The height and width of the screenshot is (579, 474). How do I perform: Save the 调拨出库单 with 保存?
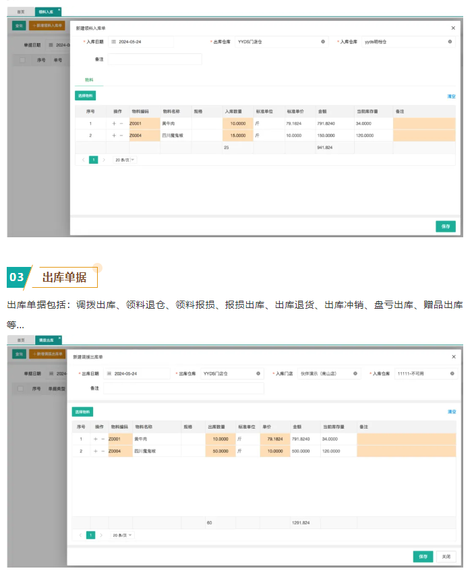(423, 557)
